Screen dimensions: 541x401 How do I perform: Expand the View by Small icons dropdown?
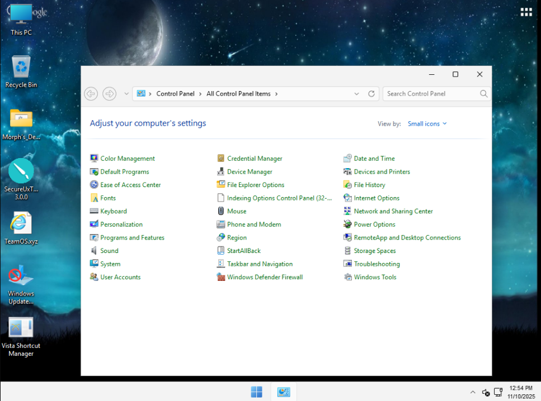coord(427,124)
